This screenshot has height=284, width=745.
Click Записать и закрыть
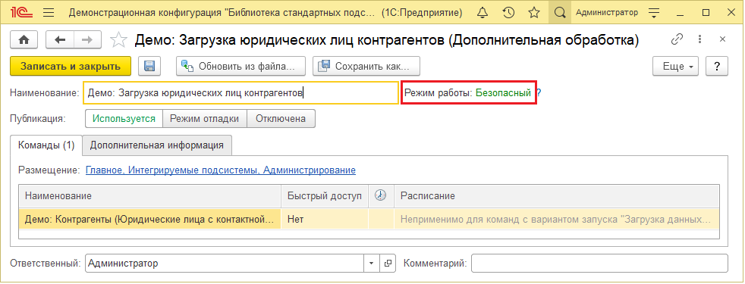pyautogui.click(x=71, y=67)
